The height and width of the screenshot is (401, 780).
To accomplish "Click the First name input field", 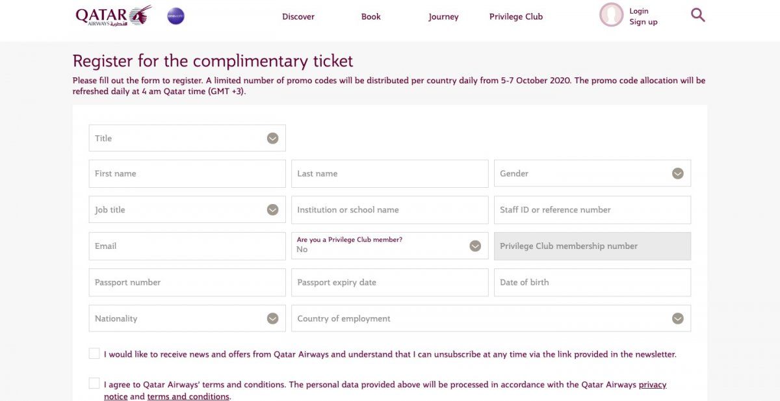I will [x=187, y=174].
